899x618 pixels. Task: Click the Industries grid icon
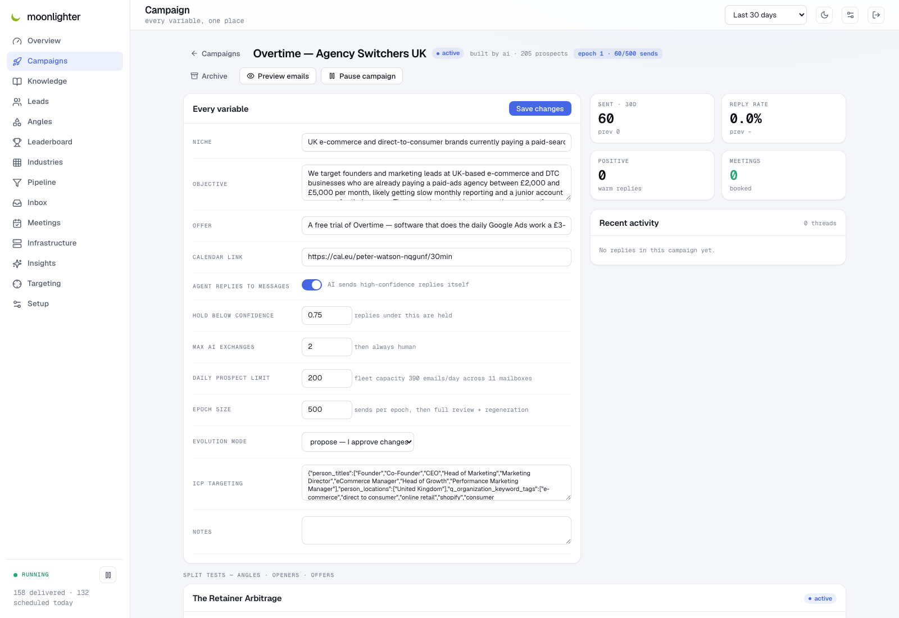point(17,162)
